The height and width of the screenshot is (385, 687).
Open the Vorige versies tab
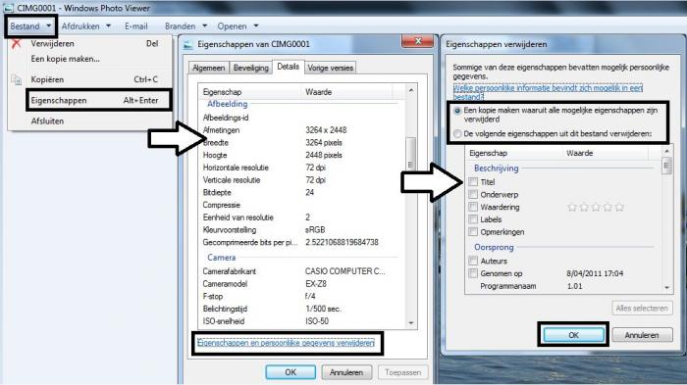[330, 68]
